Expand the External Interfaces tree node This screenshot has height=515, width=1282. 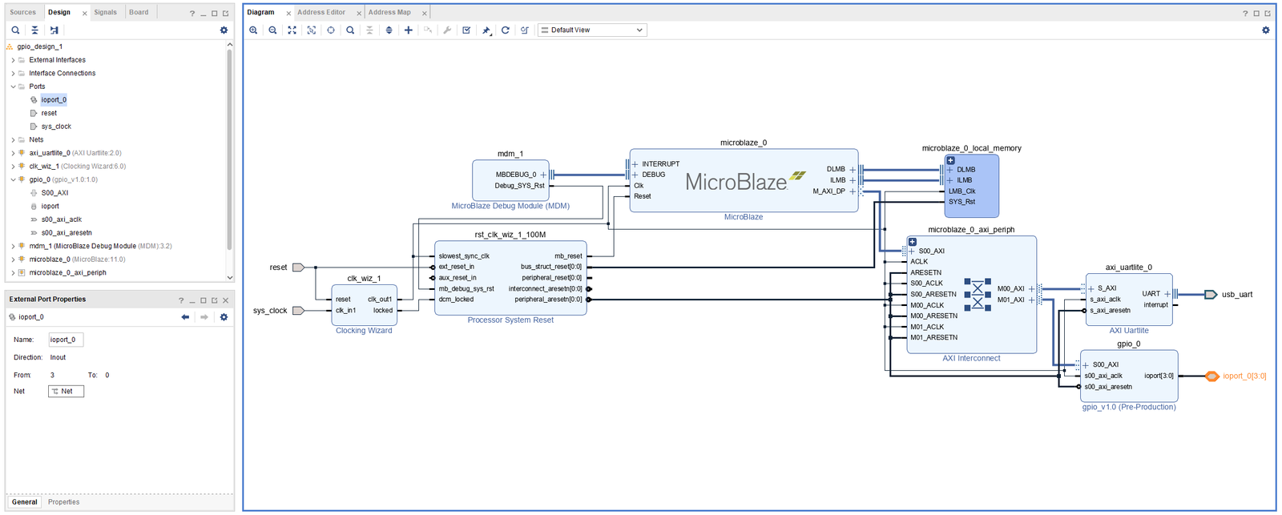click(x=14, y=60)
